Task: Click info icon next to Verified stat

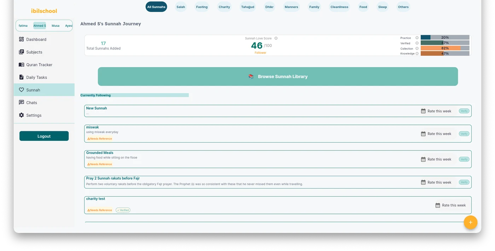Action: pos(417,43)
